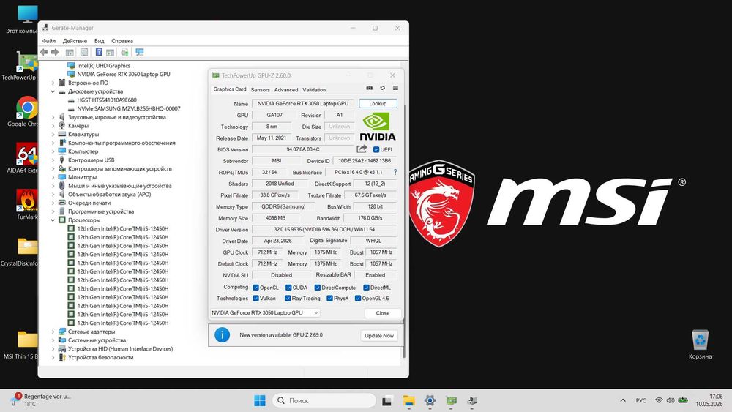Expand the Контроллеры USB tree node
Image resolution: width=732 pixels, height=412 pixels.
pos(53,160)
